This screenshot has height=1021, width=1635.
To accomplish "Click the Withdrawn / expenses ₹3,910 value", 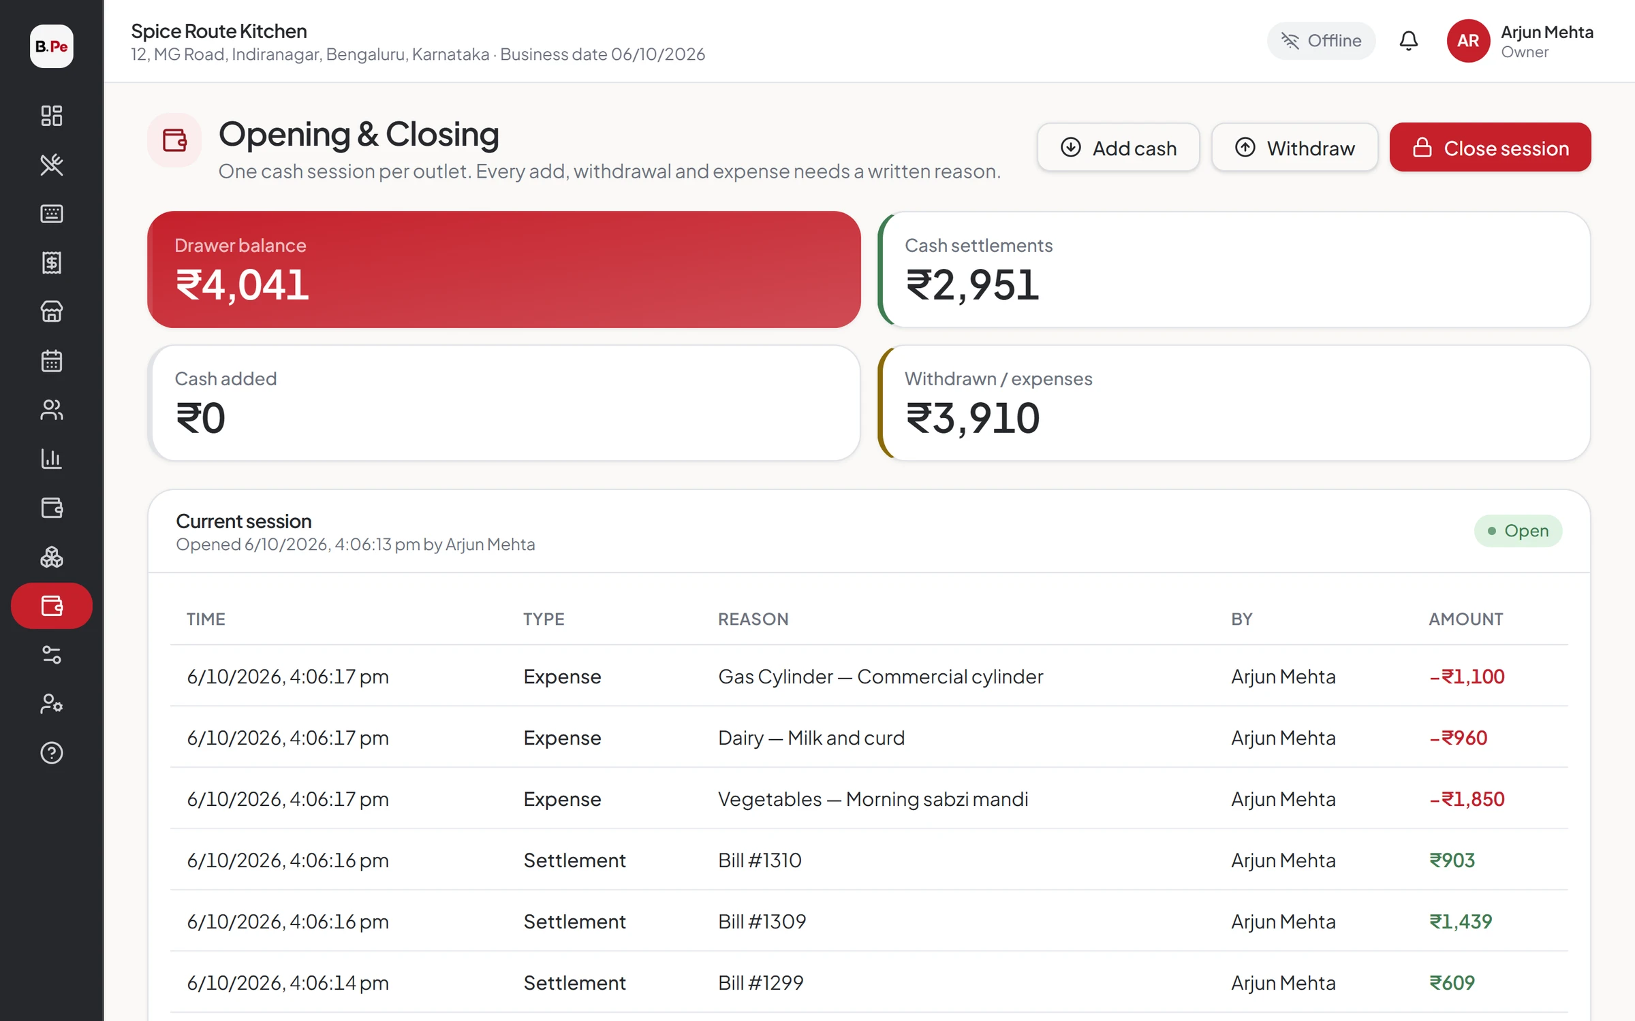I will coord(972,418).
